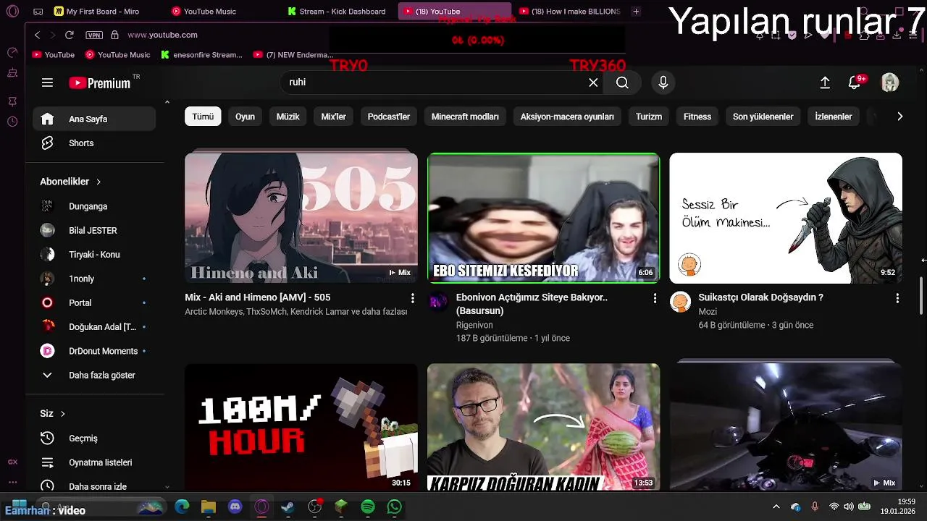Screen dimensions: 927x521
Task: Show site security lock info
Action: pyautogui.click(x=114, y=35)
